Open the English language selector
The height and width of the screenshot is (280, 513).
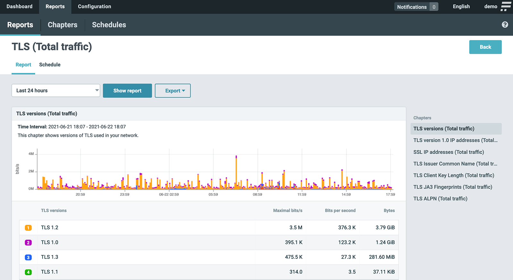[461, 6]
